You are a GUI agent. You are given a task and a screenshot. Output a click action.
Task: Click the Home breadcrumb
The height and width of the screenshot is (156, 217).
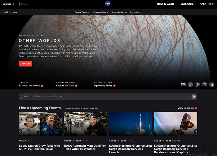tap(15, 12)
